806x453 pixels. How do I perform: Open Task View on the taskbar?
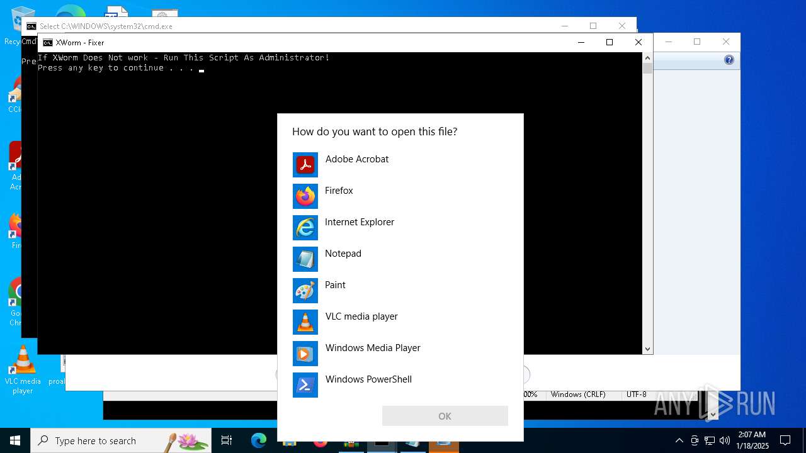(227, 440)
